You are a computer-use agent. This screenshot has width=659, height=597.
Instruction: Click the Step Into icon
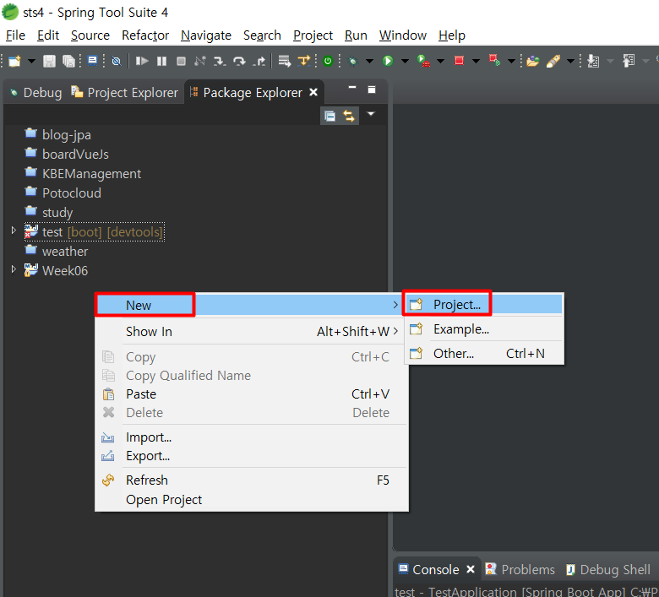(x=220, y=62)
